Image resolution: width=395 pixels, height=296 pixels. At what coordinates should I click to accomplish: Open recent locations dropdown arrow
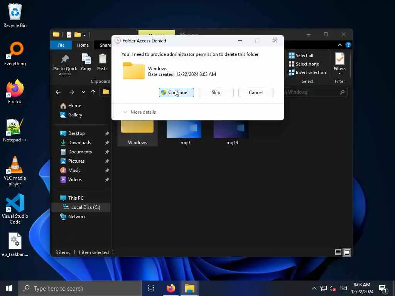(83, 92)
